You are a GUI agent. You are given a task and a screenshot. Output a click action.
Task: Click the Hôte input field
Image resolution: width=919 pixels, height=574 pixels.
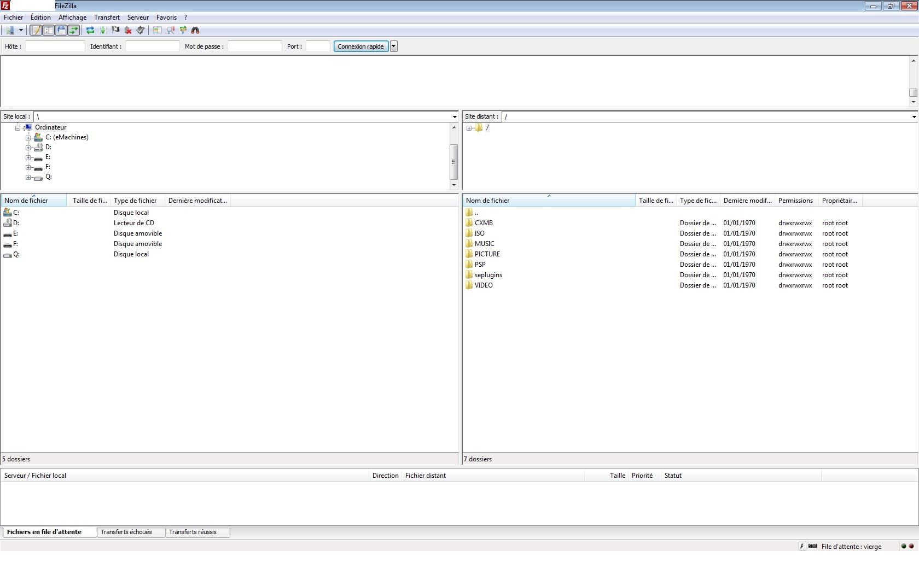pyautogui.click(x=55, y=46)
